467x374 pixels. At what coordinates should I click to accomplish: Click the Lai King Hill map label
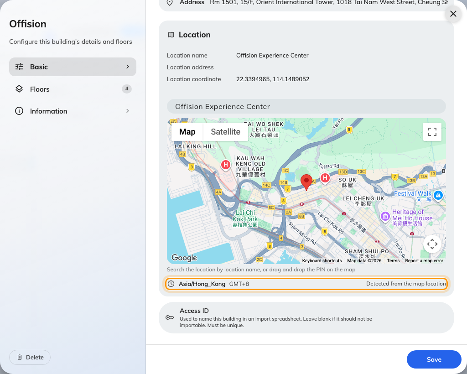[x=195, y=146]
